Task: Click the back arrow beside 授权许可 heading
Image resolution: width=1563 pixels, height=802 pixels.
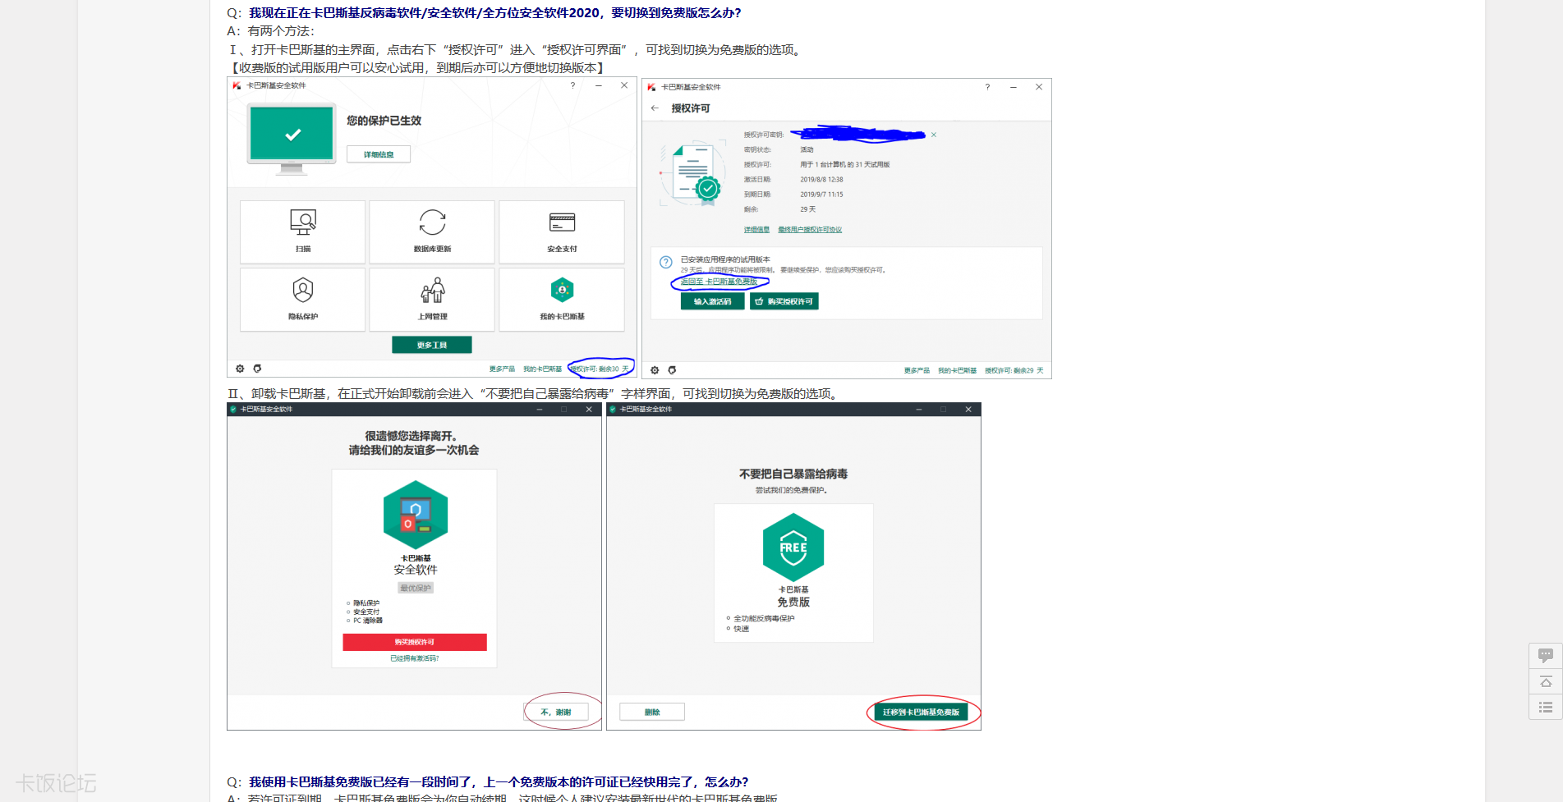Action: [655, 108]
